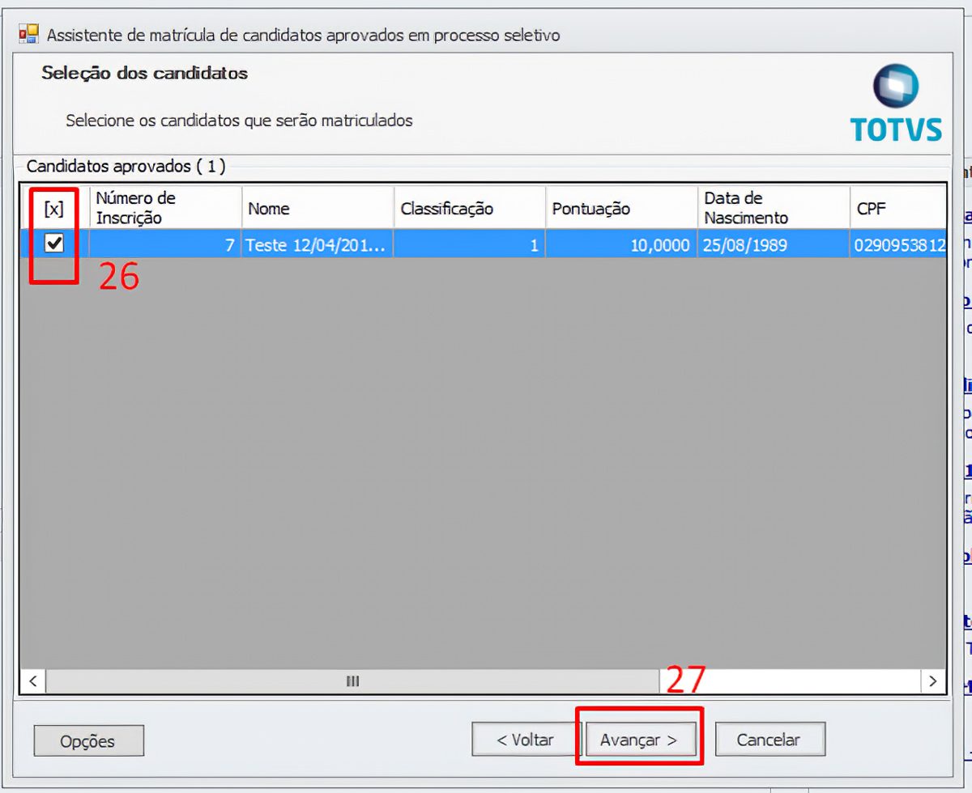Click the Classificação column header

click(469, 209)
